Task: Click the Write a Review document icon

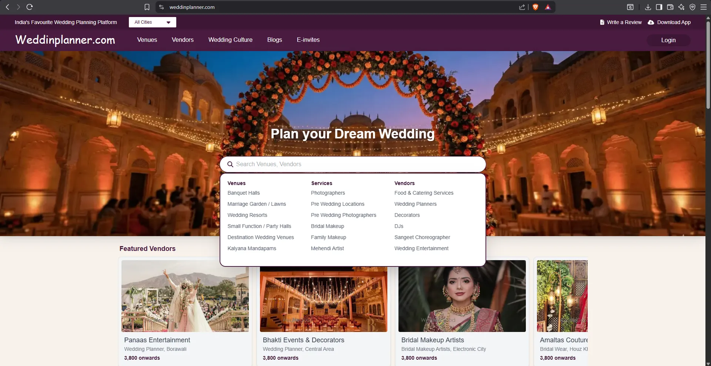Action: pos(602,22)
